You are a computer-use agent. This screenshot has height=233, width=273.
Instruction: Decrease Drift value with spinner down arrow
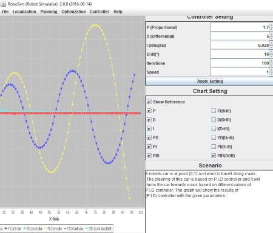click(x=271, y=56)
